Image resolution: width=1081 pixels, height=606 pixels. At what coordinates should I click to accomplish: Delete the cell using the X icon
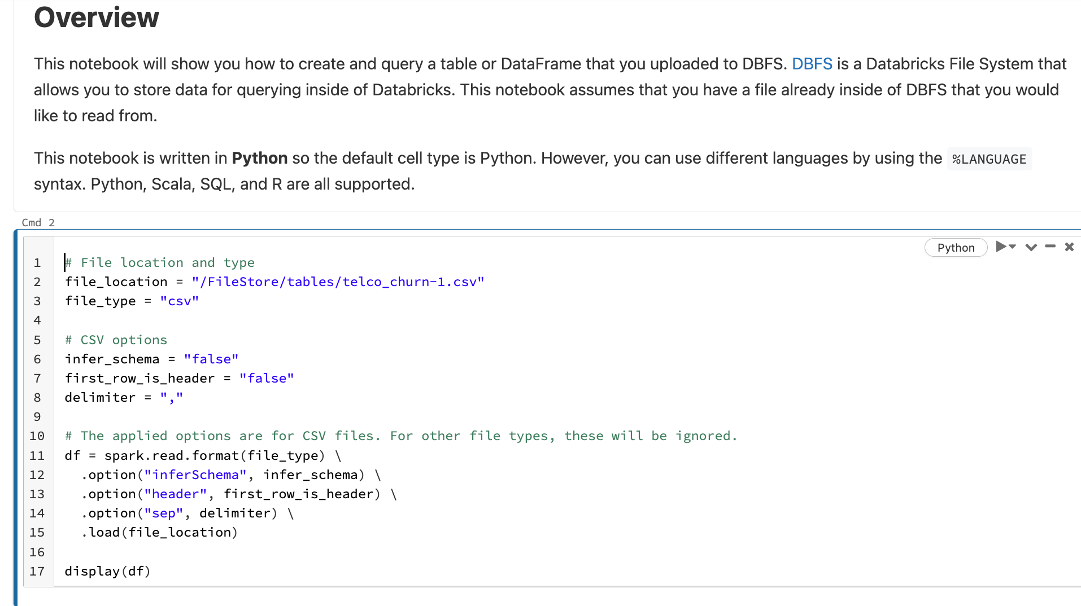[x=1069, y=247]
